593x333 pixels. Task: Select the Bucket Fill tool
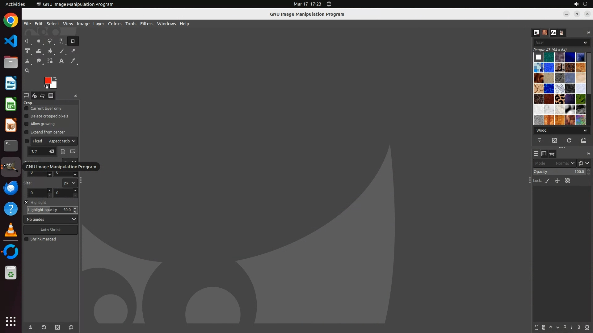tap(50, 51)
